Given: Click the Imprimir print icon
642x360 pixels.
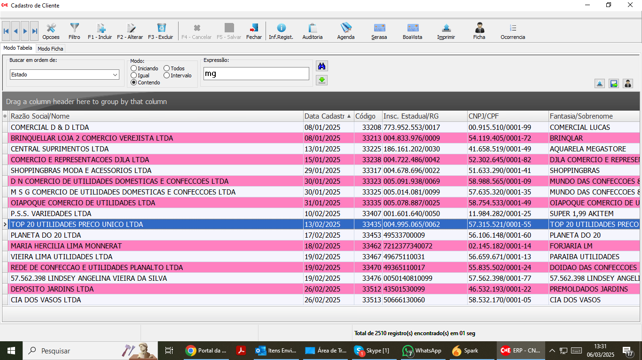Looking at the screenshot, I should (x=446, y=31).
